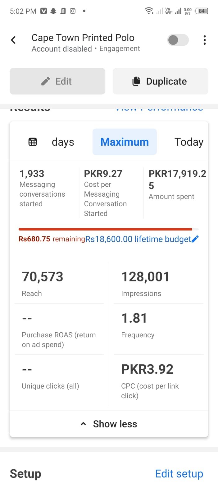Tap the back arrow icon
This screenshot has height=497, width=218.
tap(13, 40)
